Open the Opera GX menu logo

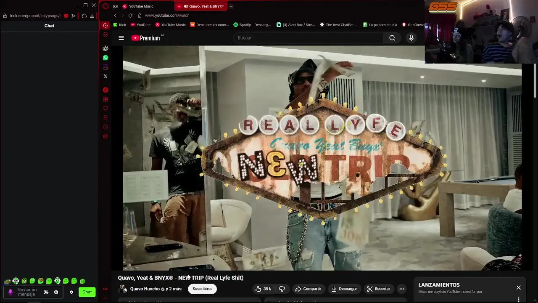tap(105, 6)
